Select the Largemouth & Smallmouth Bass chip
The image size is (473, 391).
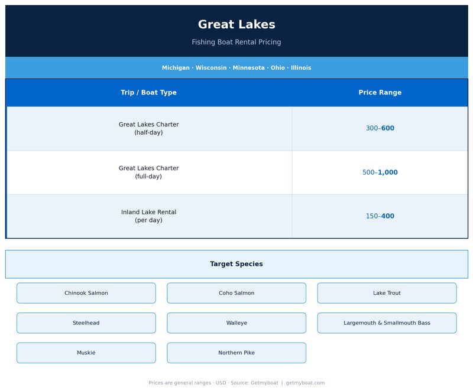coord(387,323)
